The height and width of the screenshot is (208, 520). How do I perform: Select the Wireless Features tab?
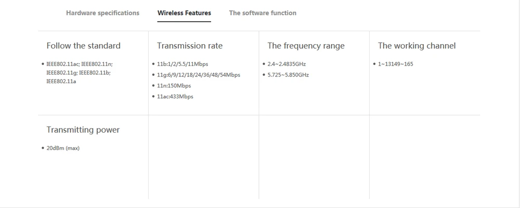pos(184,13)
